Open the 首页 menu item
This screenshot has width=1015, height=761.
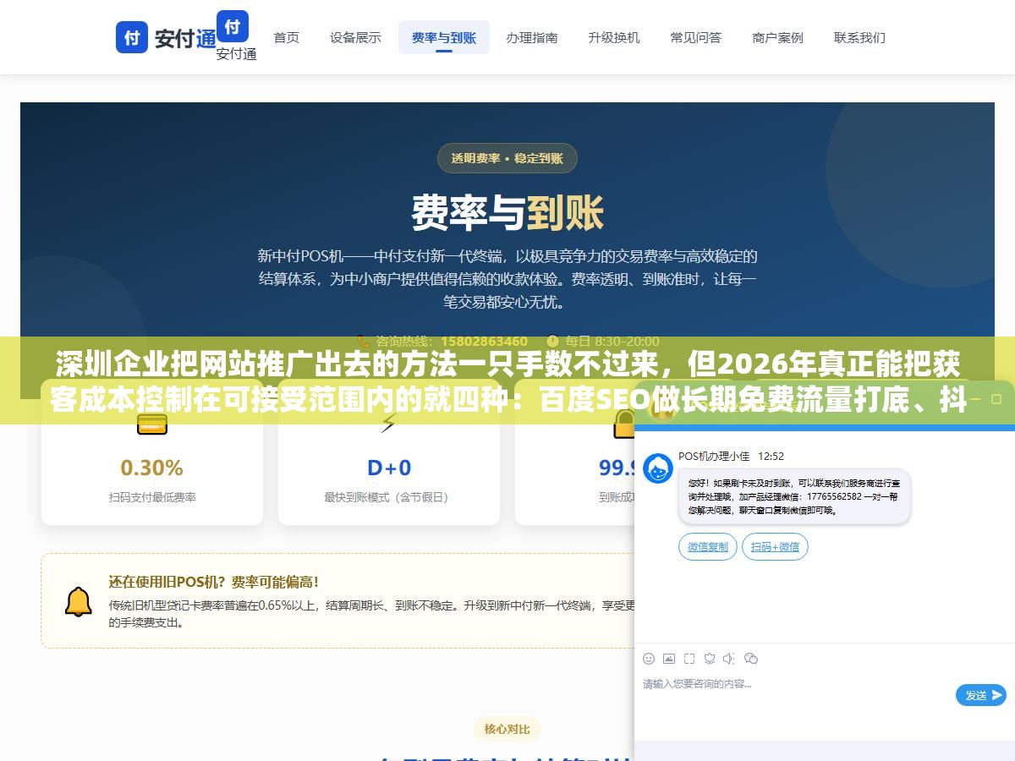tap(287, 37)
